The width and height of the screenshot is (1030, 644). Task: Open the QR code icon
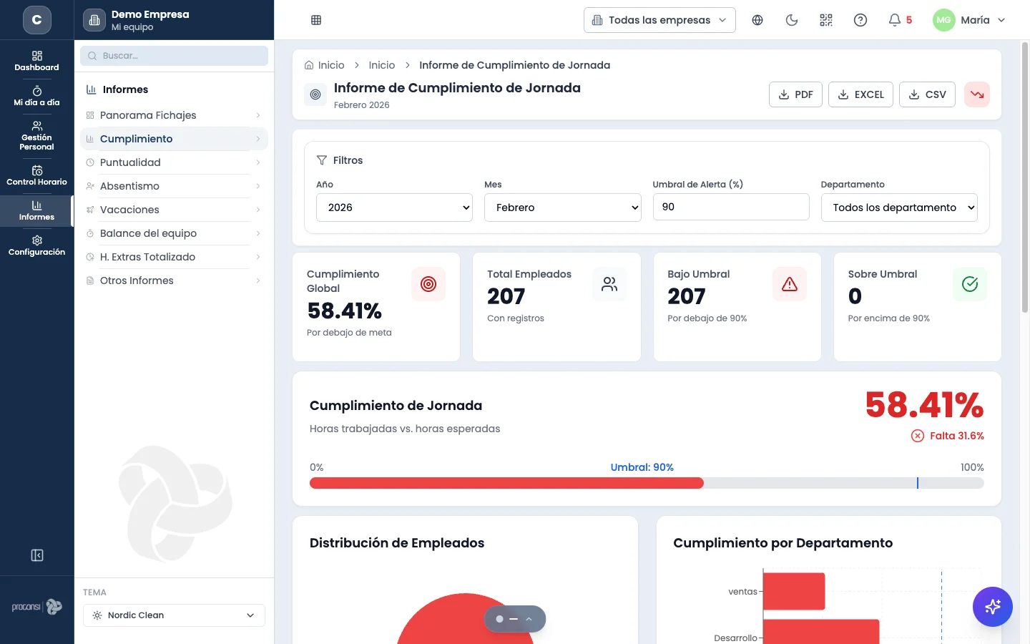click(x=826, y=20)
